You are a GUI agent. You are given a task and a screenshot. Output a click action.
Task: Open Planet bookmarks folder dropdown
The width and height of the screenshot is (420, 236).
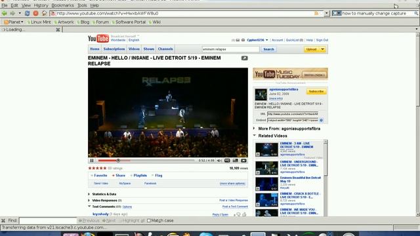click(x=13, y=22)
